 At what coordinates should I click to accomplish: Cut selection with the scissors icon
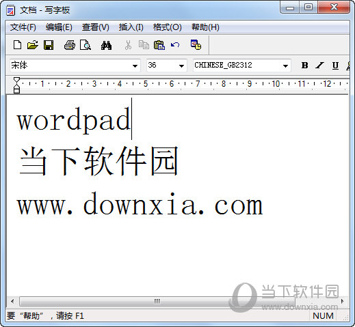[128, 45]
